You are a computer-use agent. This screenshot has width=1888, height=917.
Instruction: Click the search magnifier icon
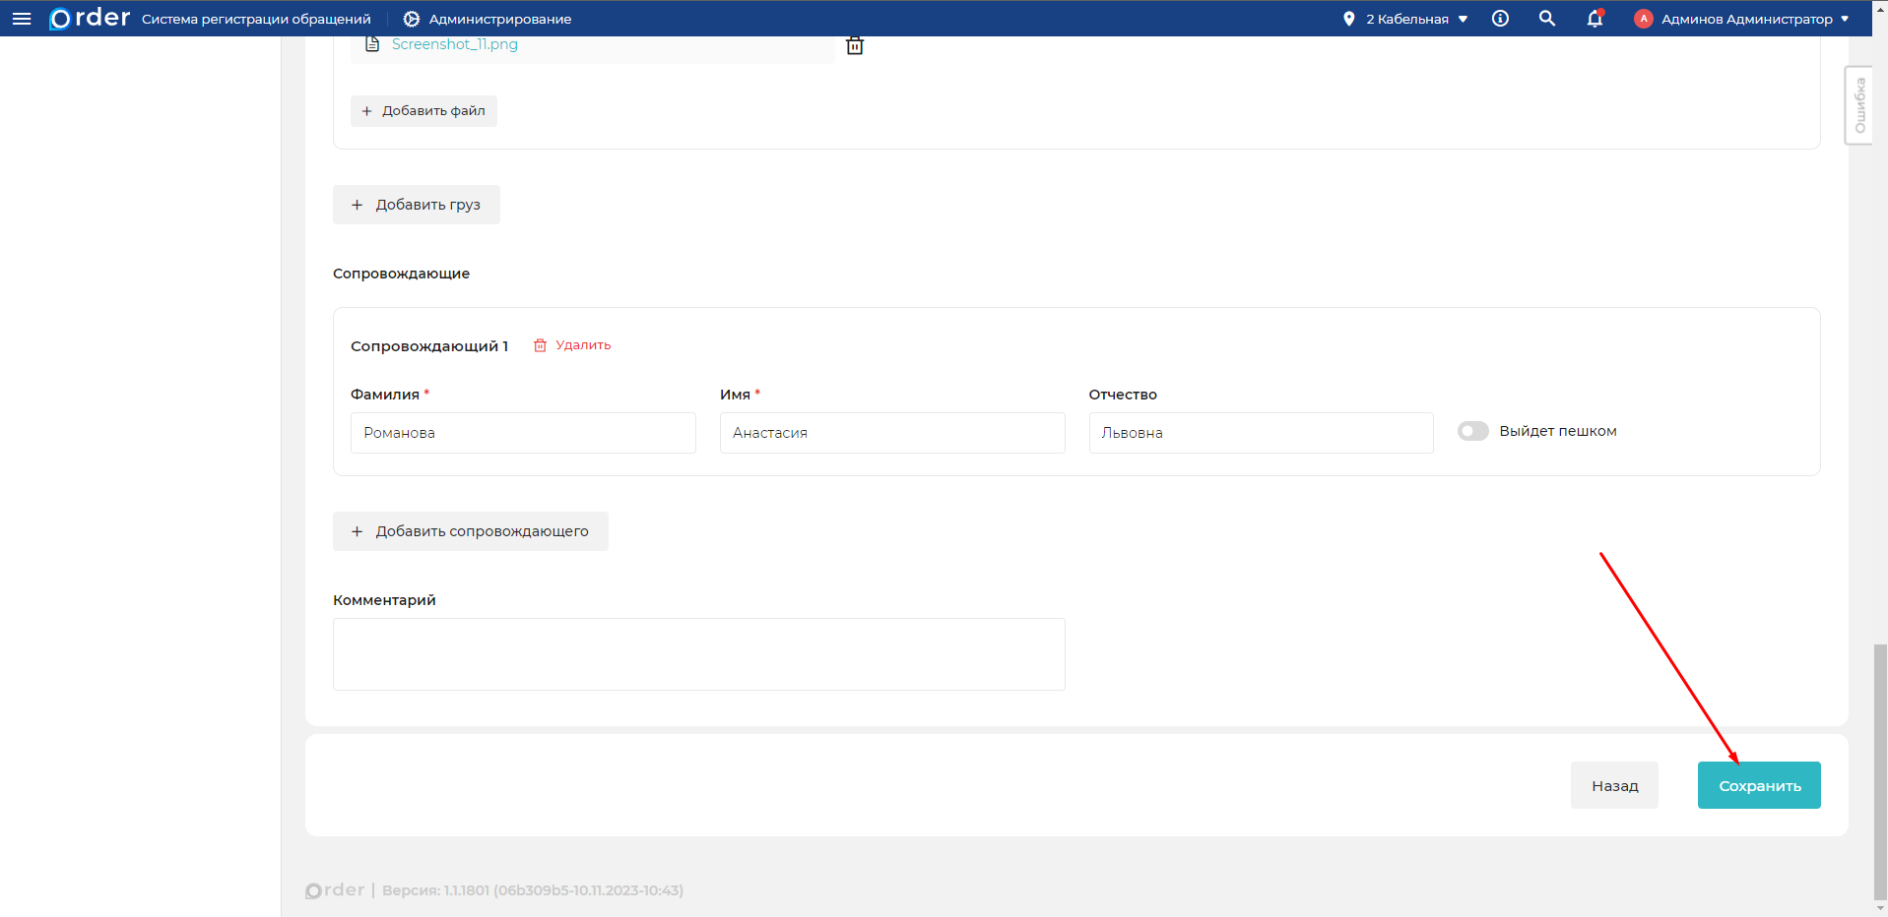click(x=1547, y=19)
